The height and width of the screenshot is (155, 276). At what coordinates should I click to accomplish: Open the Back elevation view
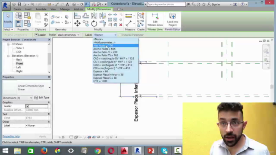[x=19, y=59]
